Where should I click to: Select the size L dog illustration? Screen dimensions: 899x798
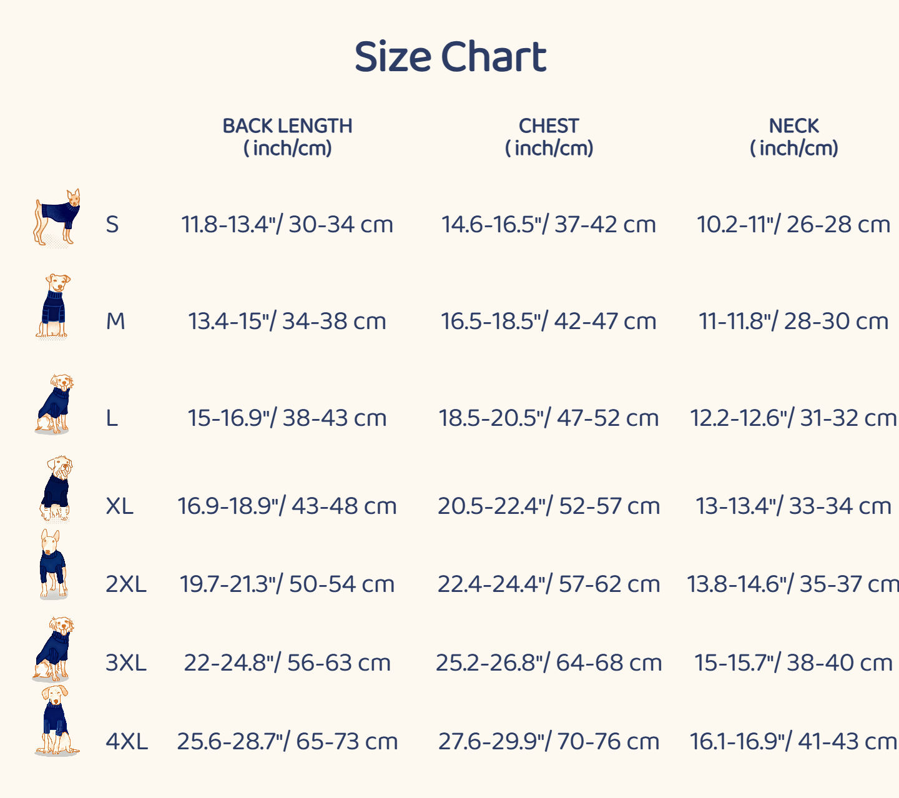(x=55, y=404)
